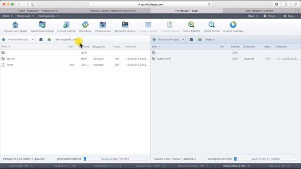Switch to Панель управления хостингом tab

click(x=112, y=11)
